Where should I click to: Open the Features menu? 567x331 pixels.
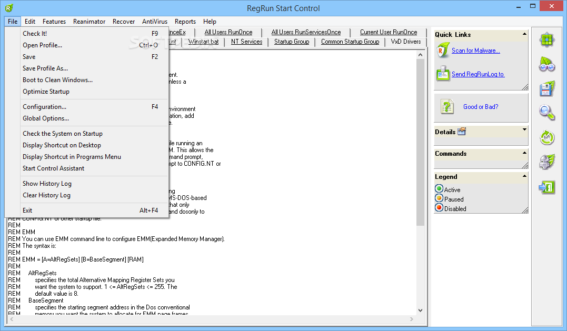click(54, 22)
